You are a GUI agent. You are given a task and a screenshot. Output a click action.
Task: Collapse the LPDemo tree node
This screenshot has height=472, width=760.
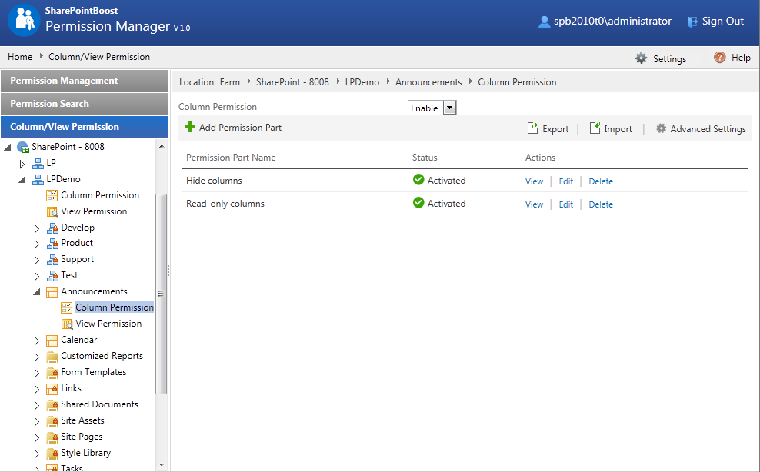tap(22, 180)
